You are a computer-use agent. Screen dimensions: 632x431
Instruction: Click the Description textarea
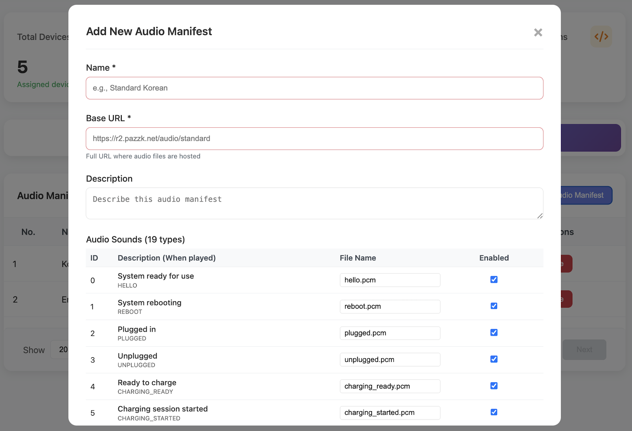[x=314, y=203]
